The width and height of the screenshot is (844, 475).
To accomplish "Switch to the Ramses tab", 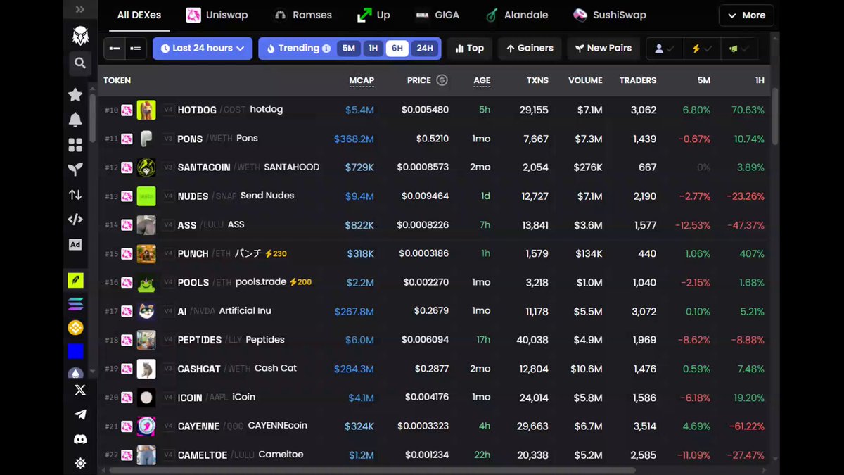I will [x=302, y=15].
